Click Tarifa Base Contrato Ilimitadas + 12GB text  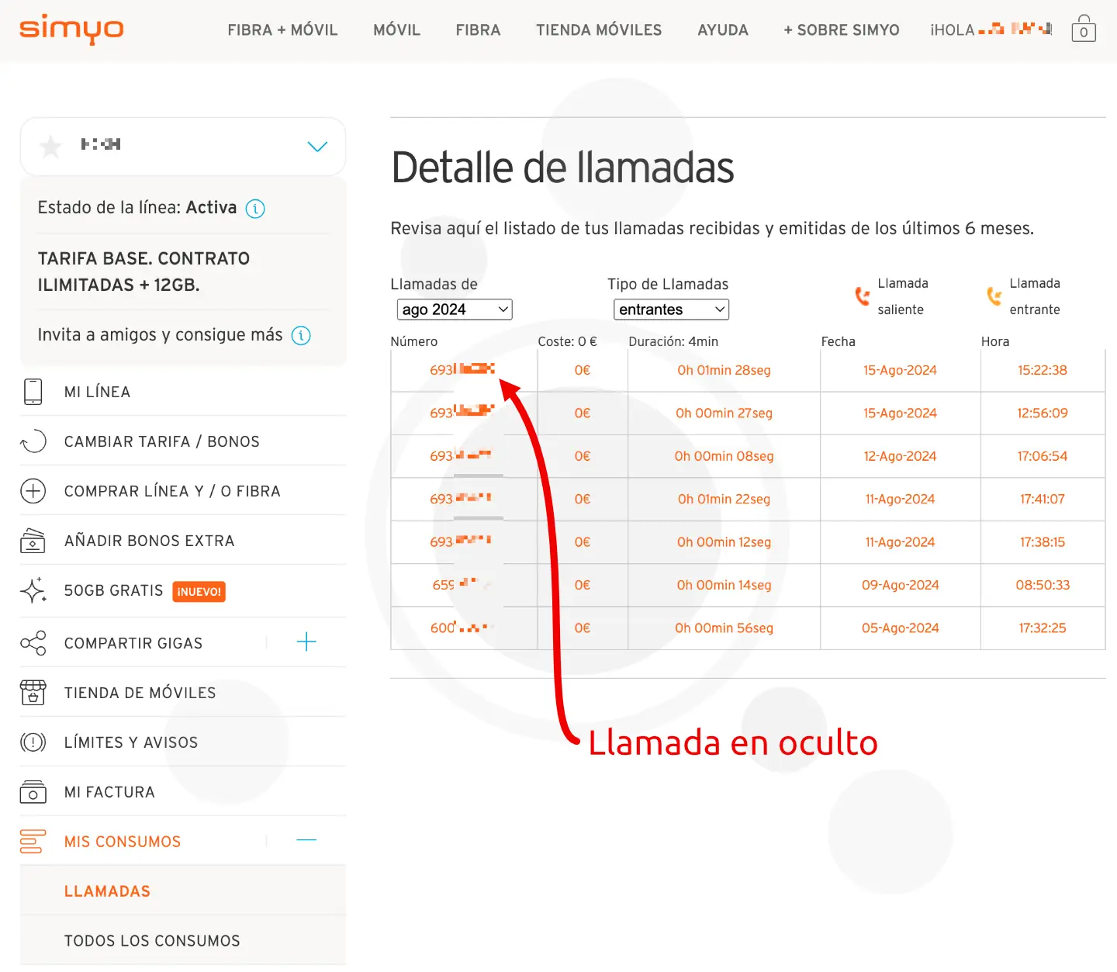coord(144,272)
